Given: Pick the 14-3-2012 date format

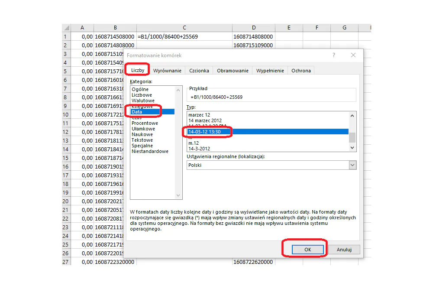Looking at the screenshot, I should 199,149.
